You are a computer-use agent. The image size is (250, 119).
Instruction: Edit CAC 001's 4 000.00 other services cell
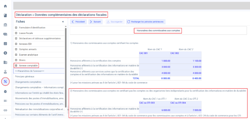click(x=155, y=73)
